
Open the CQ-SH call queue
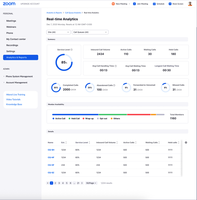tap(51, 150)
